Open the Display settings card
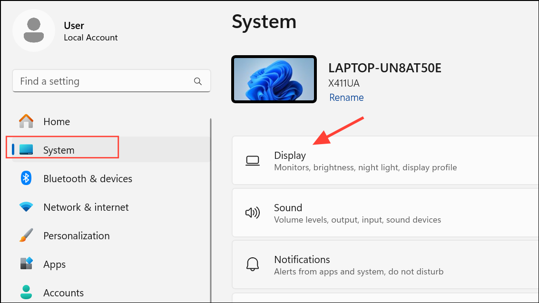Screen dimensions: 539x303 pos(385,160)
